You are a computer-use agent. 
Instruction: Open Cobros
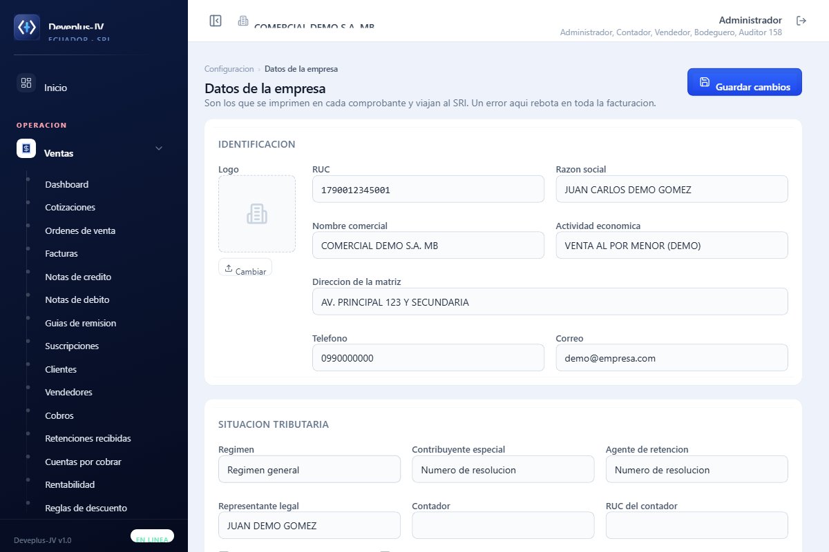click(59, 415)
